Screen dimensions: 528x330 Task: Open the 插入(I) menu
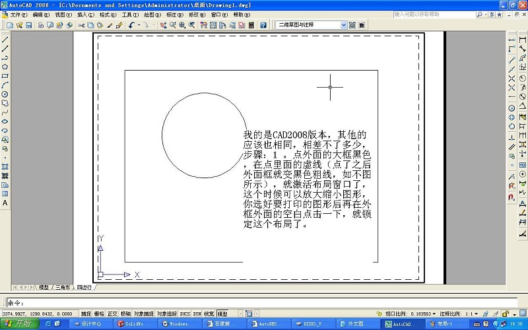point(86,15)
